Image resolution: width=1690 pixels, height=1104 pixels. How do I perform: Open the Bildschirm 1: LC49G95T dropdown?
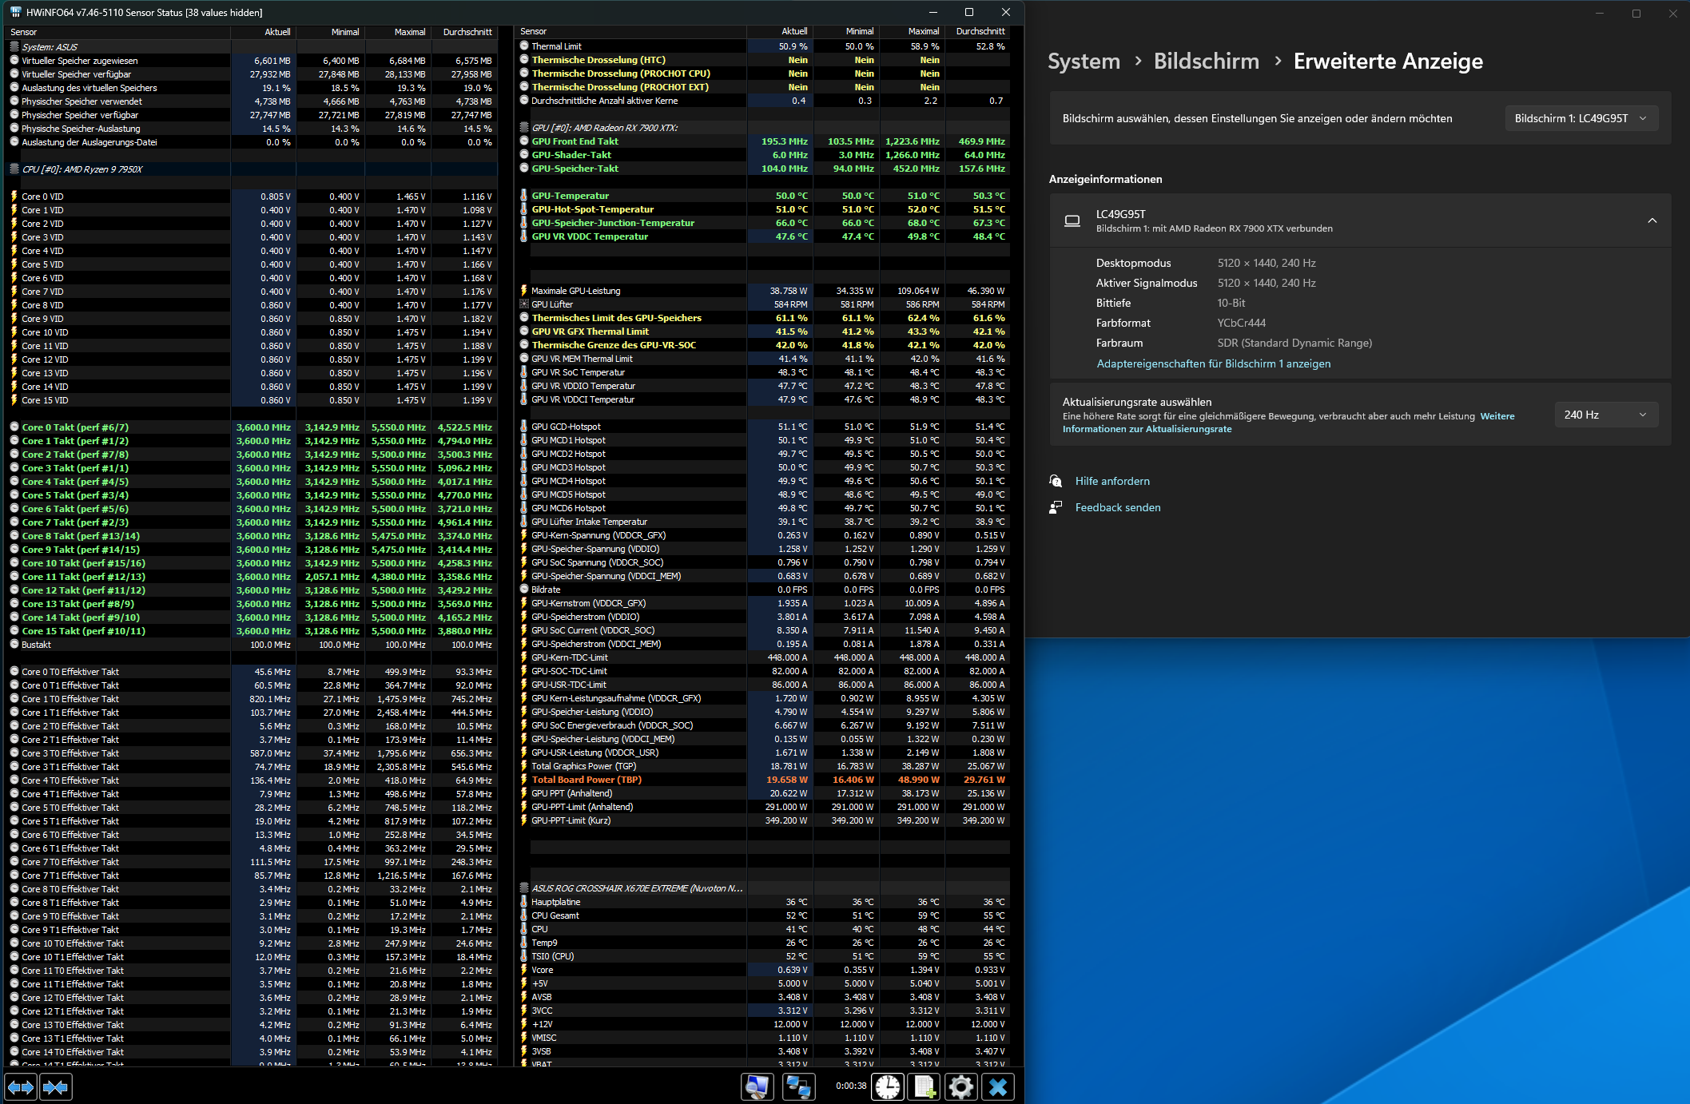pos(1581,118)
